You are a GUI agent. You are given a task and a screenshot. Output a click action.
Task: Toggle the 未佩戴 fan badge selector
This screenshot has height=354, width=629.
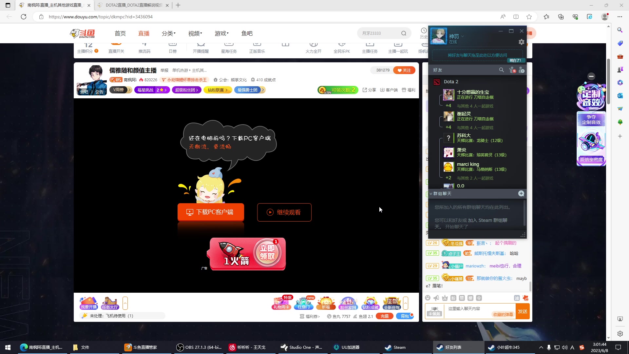[x=434, y=311]
